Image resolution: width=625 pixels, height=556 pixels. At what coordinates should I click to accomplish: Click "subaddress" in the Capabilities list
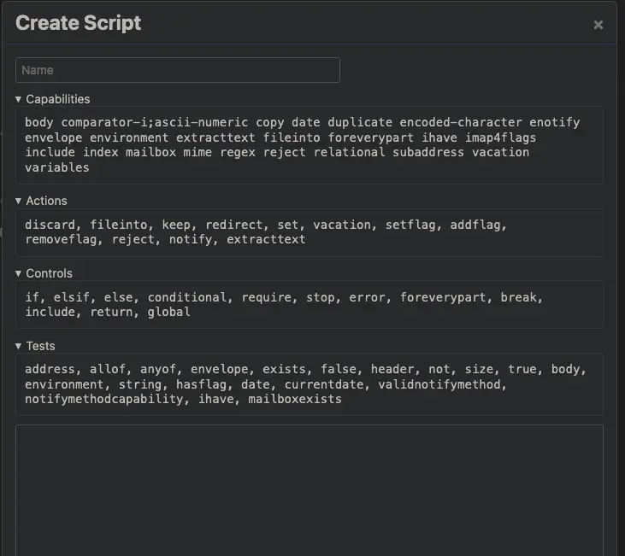pyautogui.click(x=428, y=152)
